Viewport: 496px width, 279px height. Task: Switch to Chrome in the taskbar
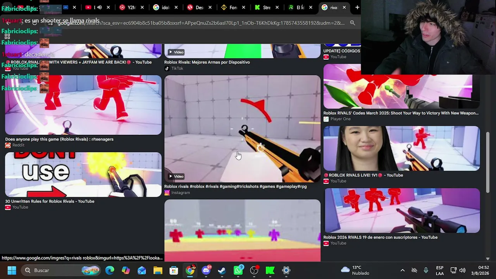coord(190,270)
